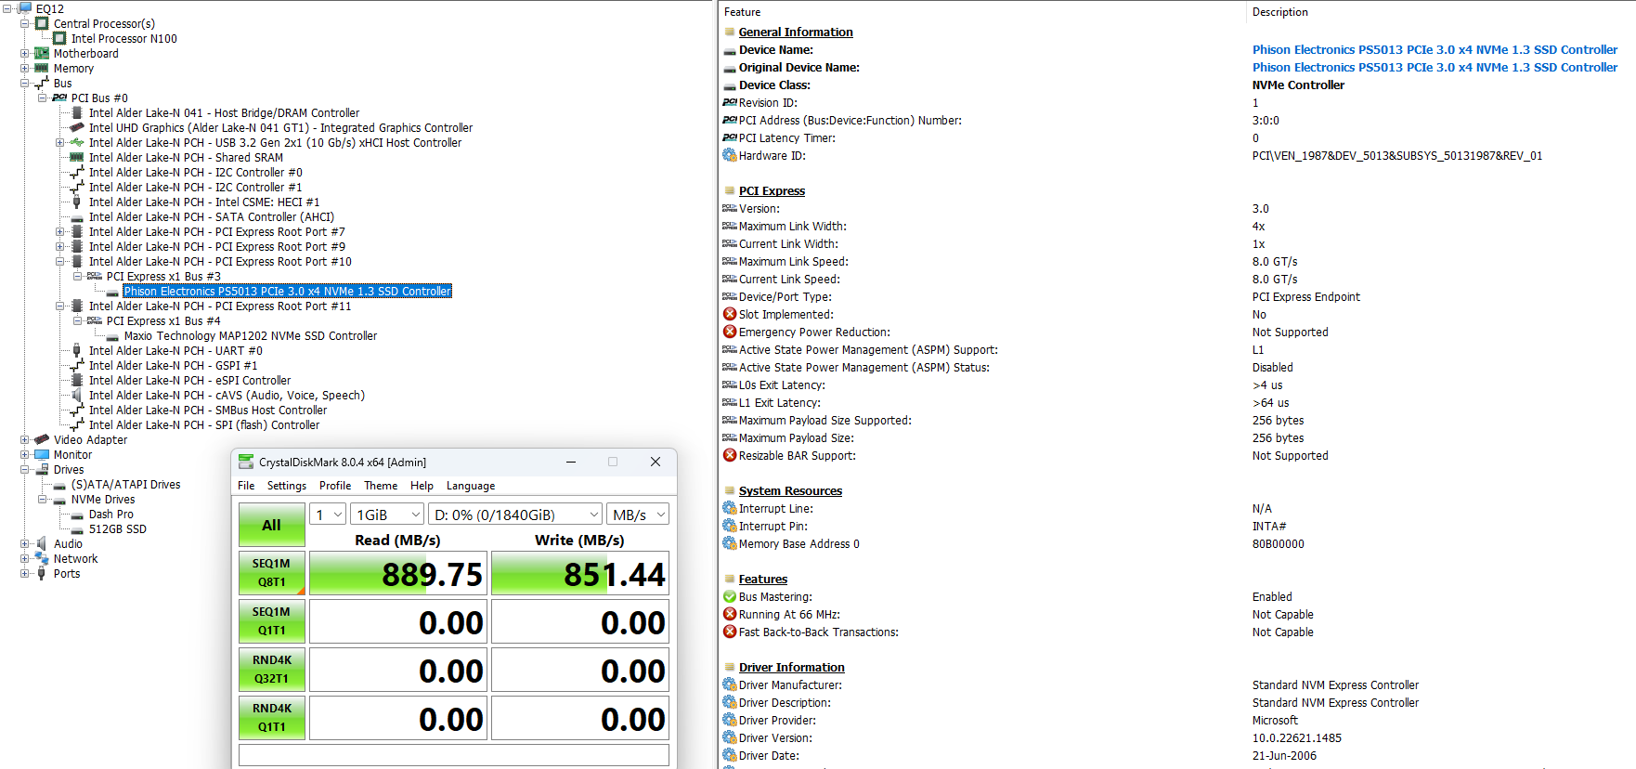The width and height of the screenshot is (1636, 769).
Task: Expand the Motherboard node
Action: pos(25,53)
